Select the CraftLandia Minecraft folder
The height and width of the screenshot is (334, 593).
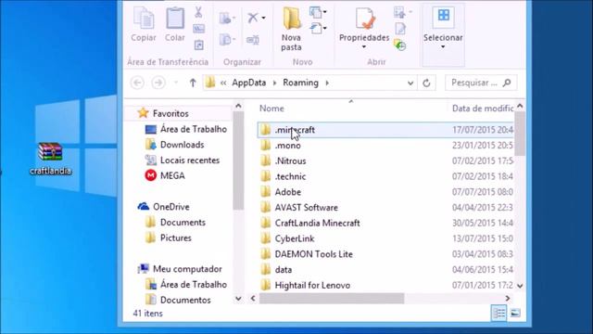(x=317, y=223)
